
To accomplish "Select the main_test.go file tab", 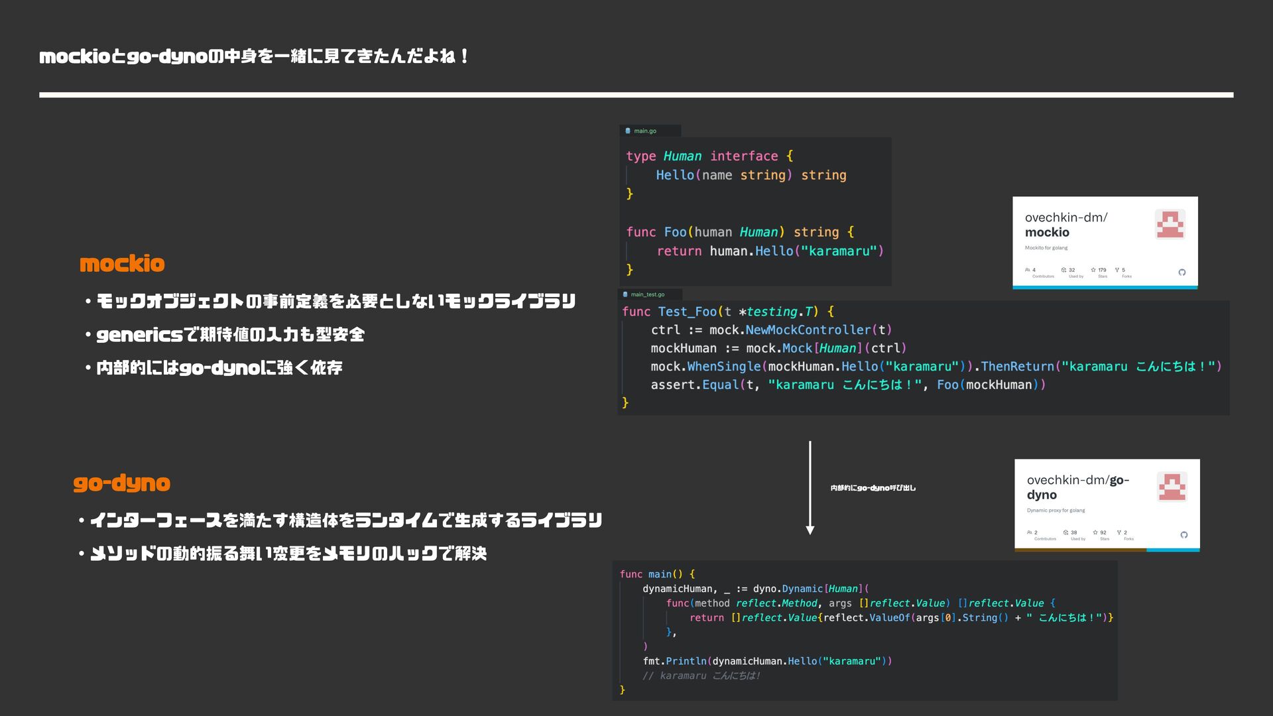I will coord(648,294).
